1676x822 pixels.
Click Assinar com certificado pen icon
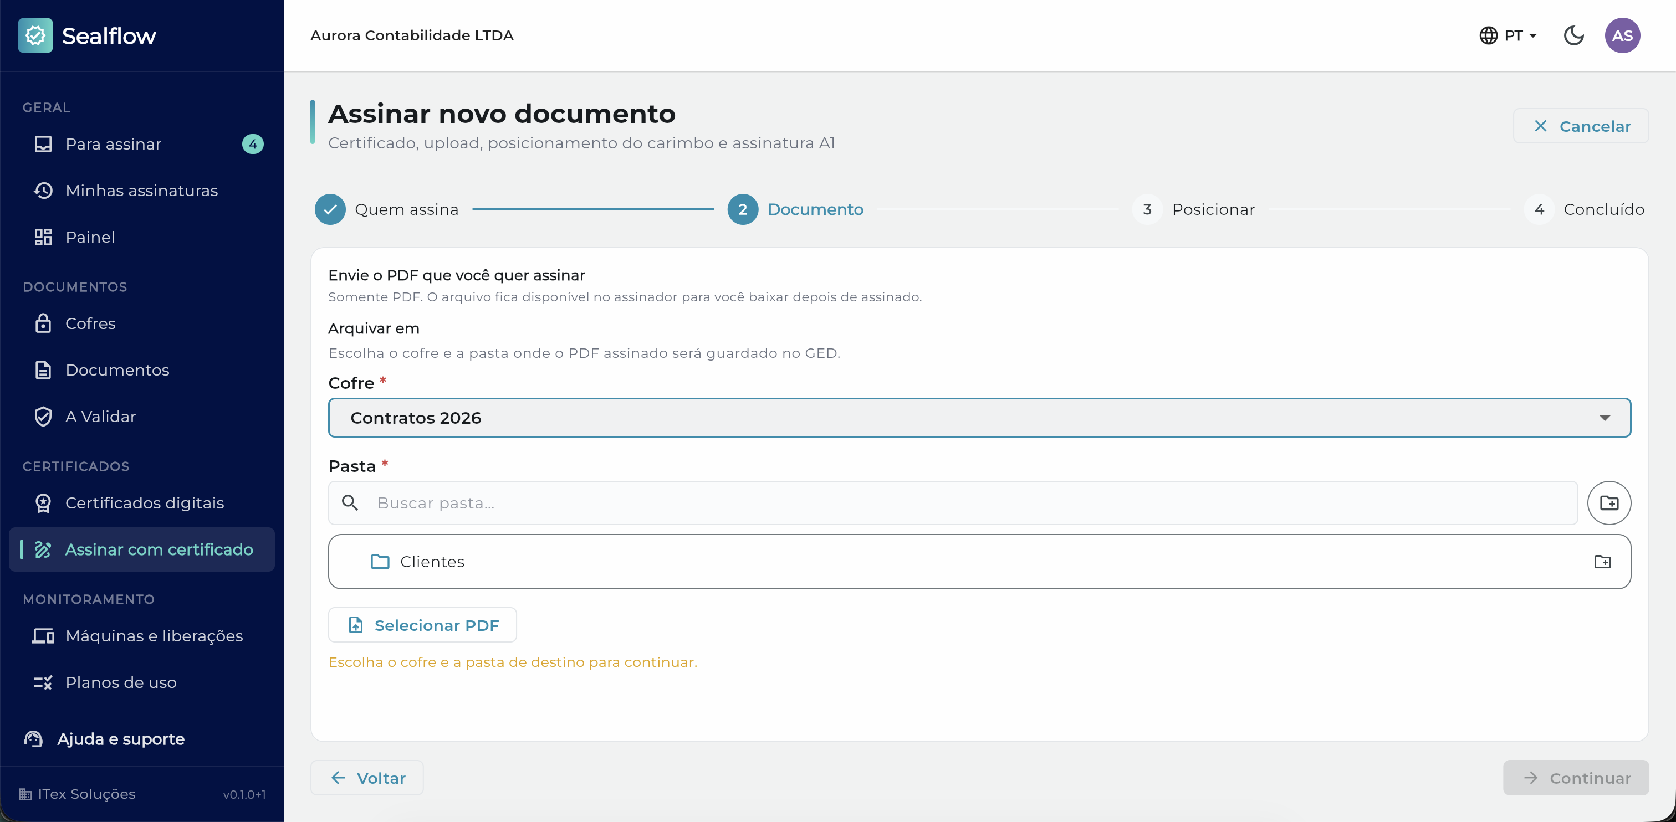(43, 549)
